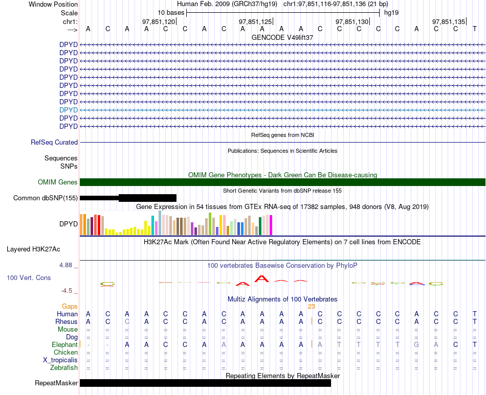Click the '100 Vert. Cons' track label
This screenshot has height=395, width=486.
(x=29, y=277)
